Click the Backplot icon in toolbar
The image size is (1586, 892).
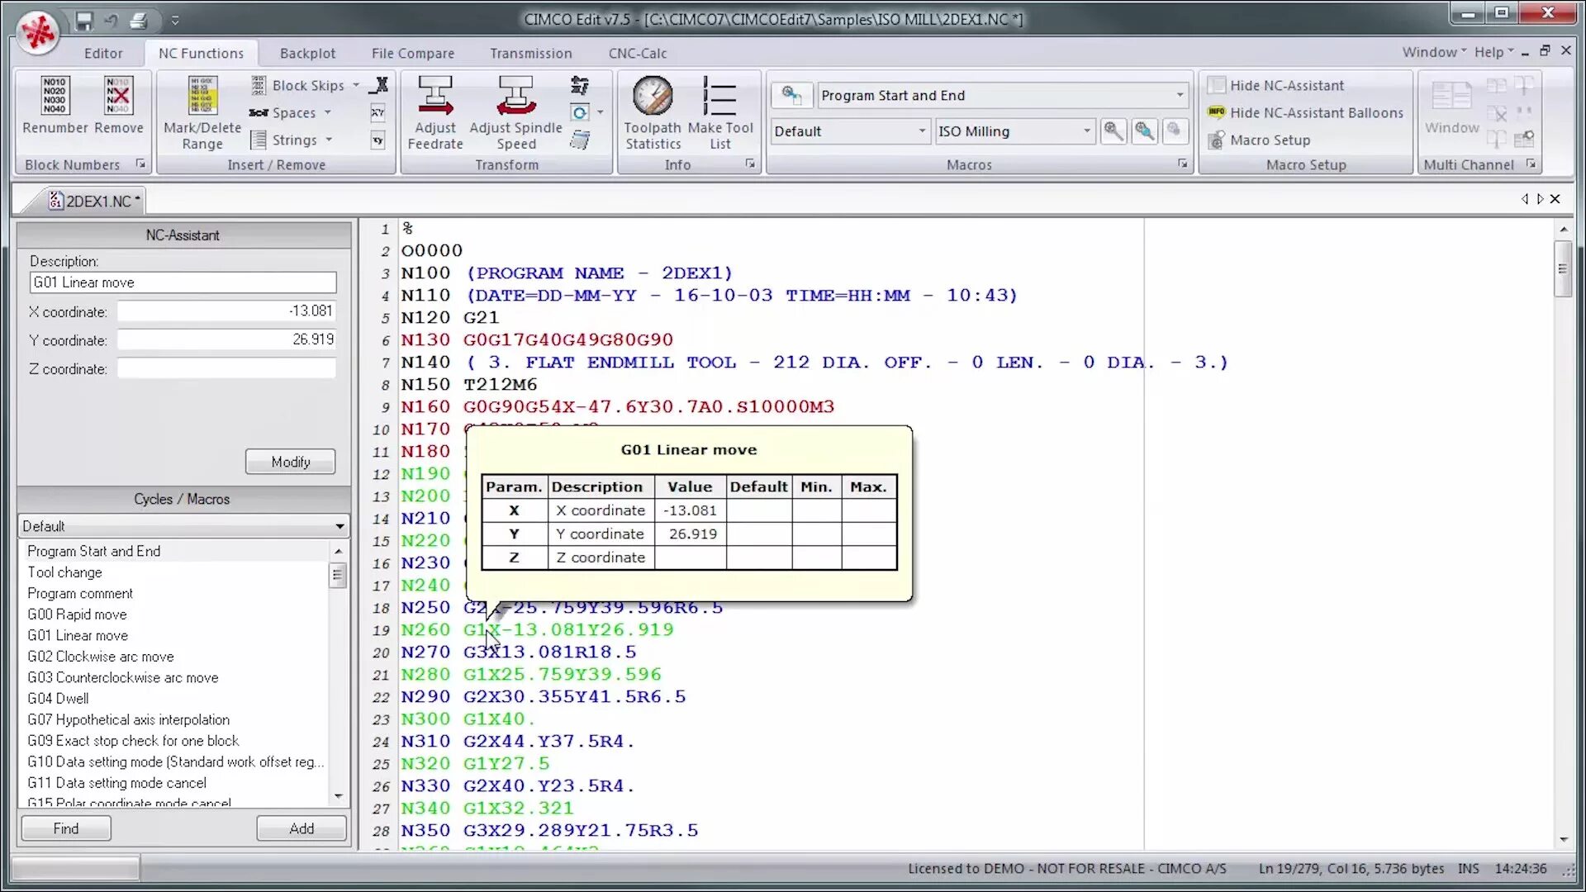(x=306, y=52)
